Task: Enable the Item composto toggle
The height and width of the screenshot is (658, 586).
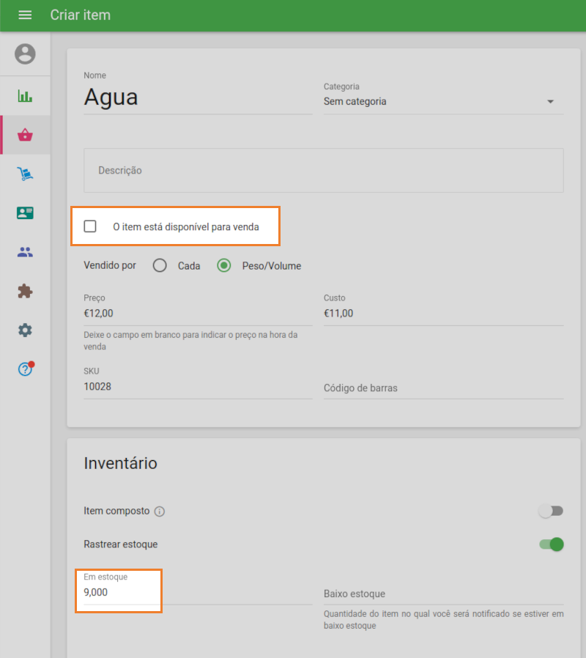Action: pyautogui.click(x=550, y=511)
